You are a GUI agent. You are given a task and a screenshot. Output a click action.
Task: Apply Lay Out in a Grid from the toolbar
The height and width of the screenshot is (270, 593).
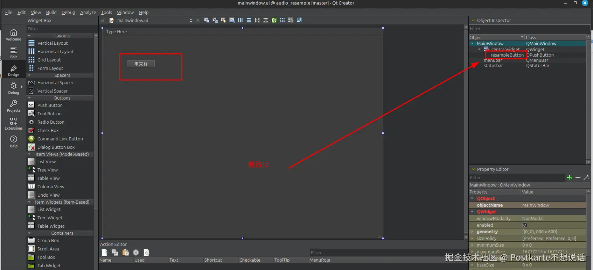coord(282,20)
